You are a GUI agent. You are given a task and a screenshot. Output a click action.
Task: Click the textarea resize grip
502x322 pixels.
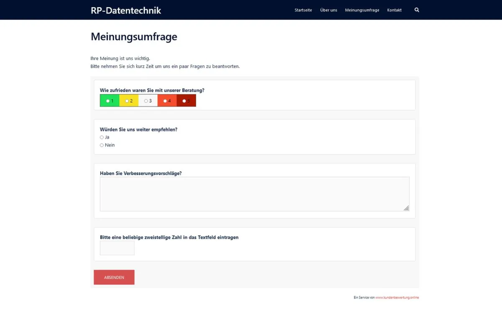[x=406, y=208]
